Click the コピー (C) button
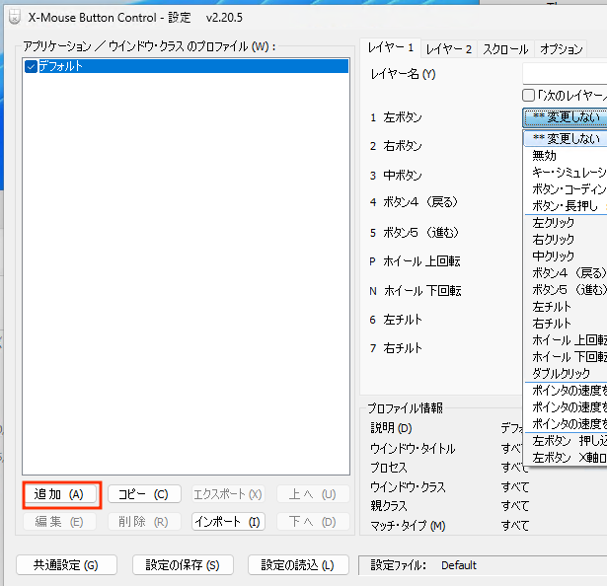Screen dimensions: 607x586 [144, 494]
